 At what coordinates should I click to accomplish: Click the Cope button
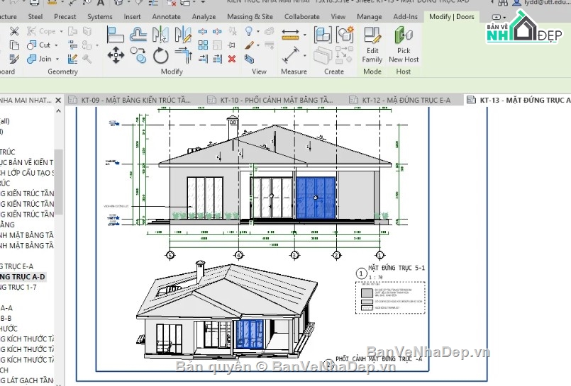click(42, 32)
